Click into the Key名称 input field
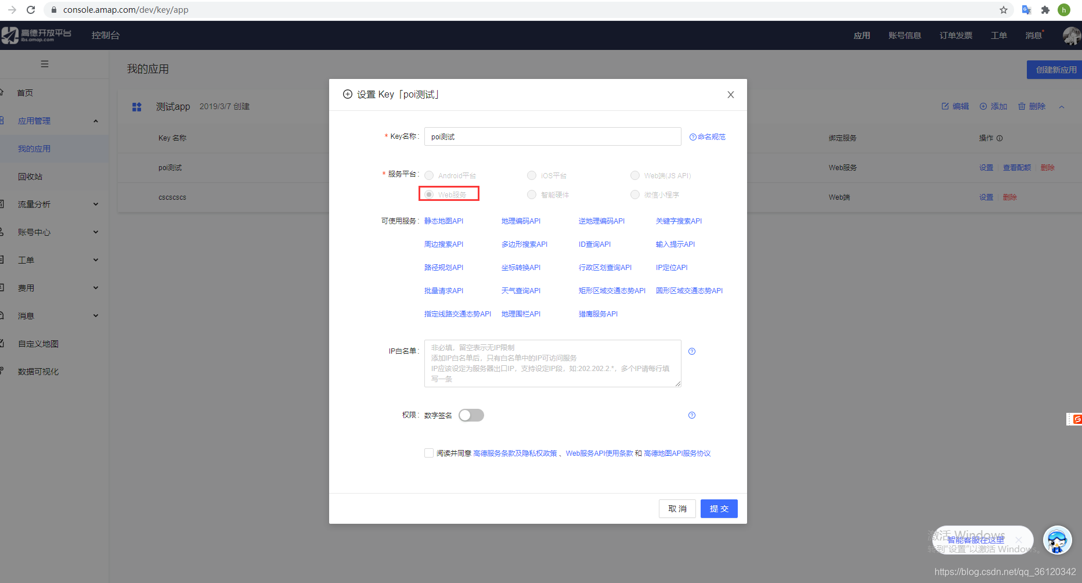Viewport: 1082px width, 583px height. tap(553, 136)
